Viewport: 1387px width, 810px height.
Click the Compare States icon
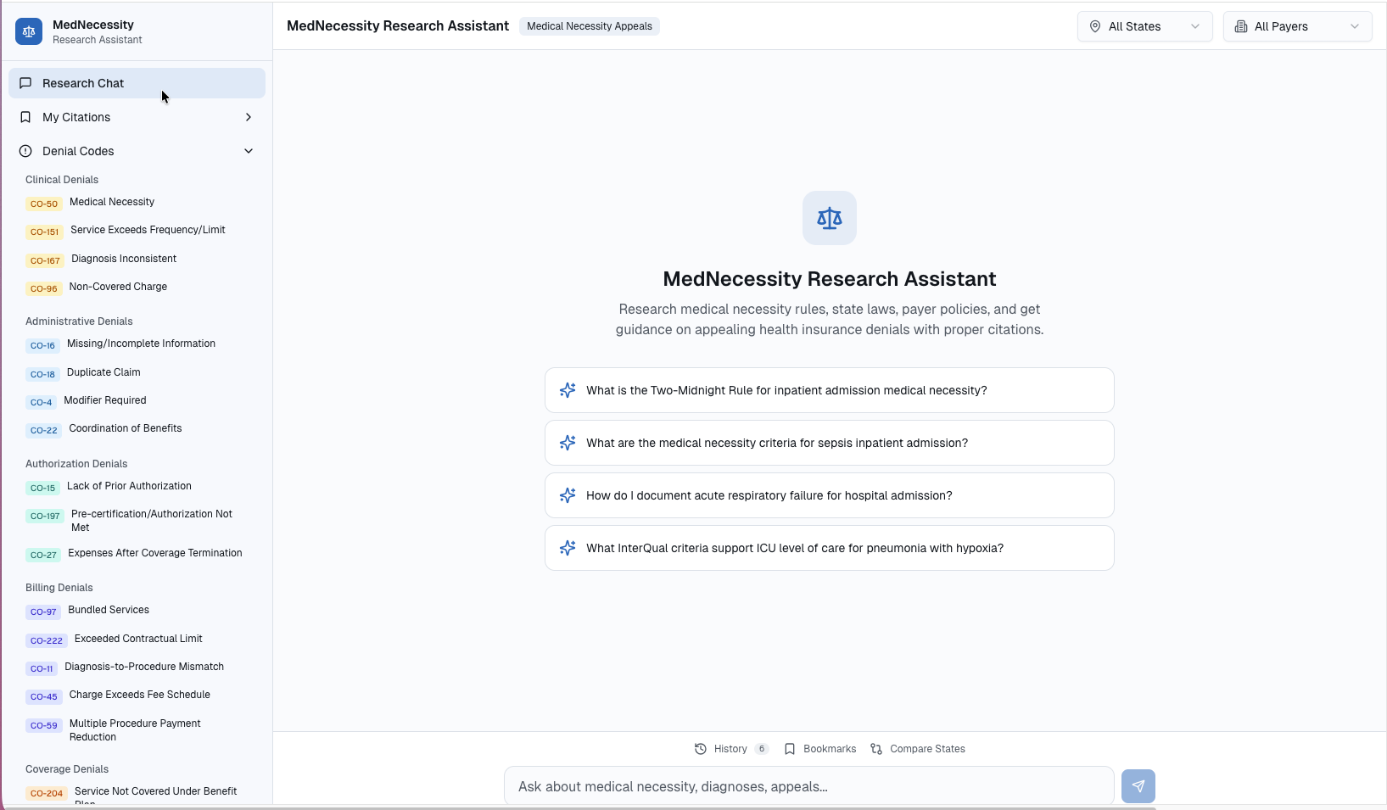877,749
